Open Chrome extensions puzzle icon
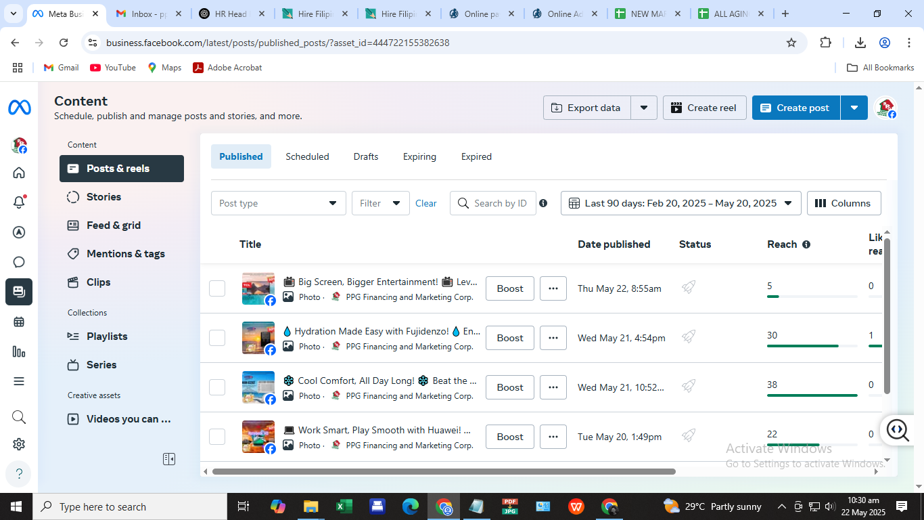Screen dimensions: 924x520 point(825,43)
